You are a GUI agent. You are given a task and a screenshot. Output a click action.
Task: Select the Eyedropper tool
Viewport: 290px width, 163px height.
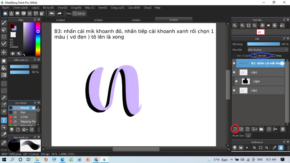4,143
